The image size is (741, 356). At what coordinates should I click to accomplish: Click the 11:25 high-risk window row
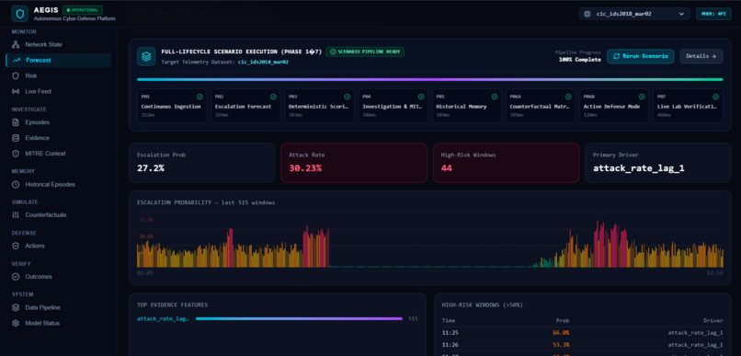pos(582,333)
